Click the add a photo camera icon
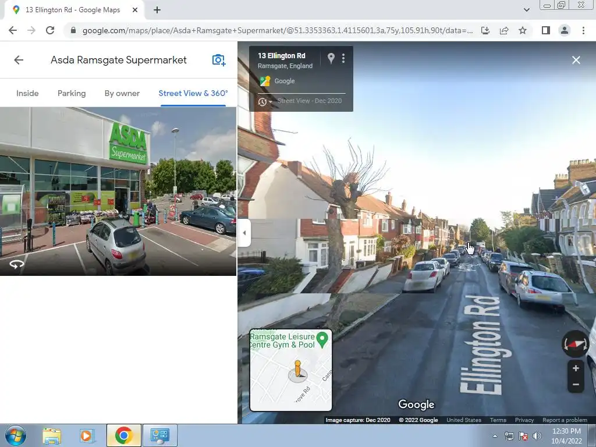 point(219,60)
